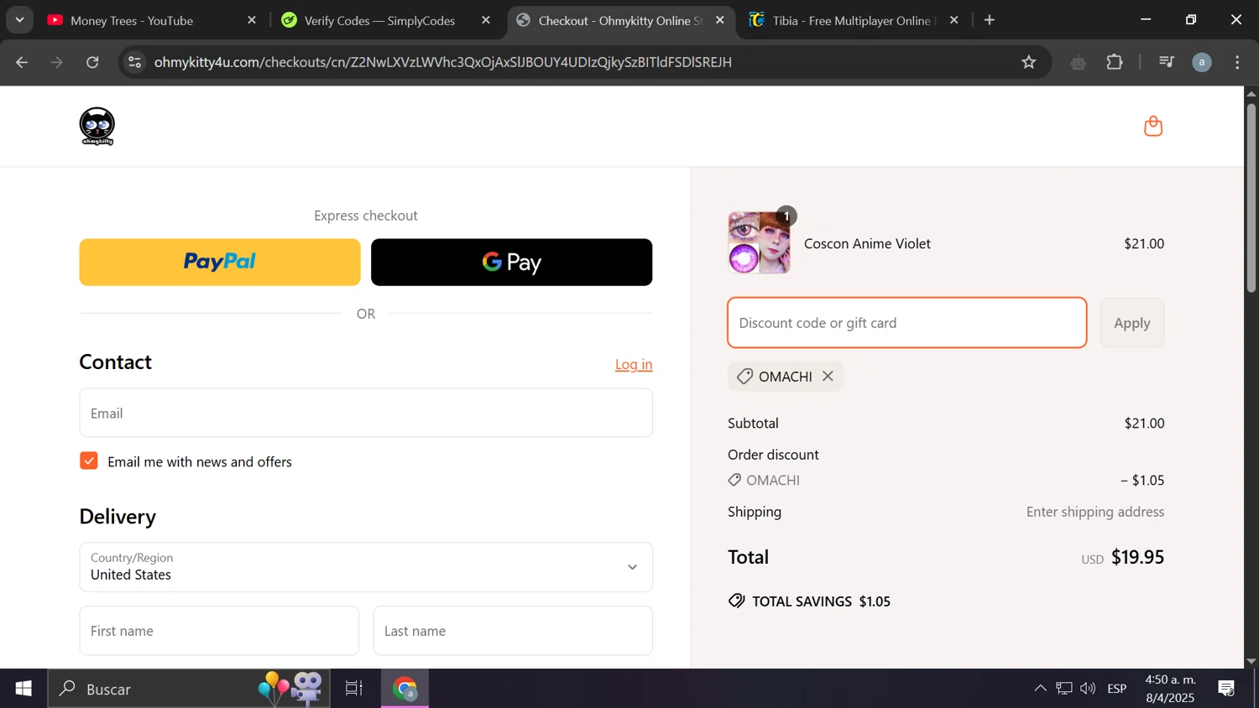Open the media control icon in Chrome toolbar

point(1166,62)
